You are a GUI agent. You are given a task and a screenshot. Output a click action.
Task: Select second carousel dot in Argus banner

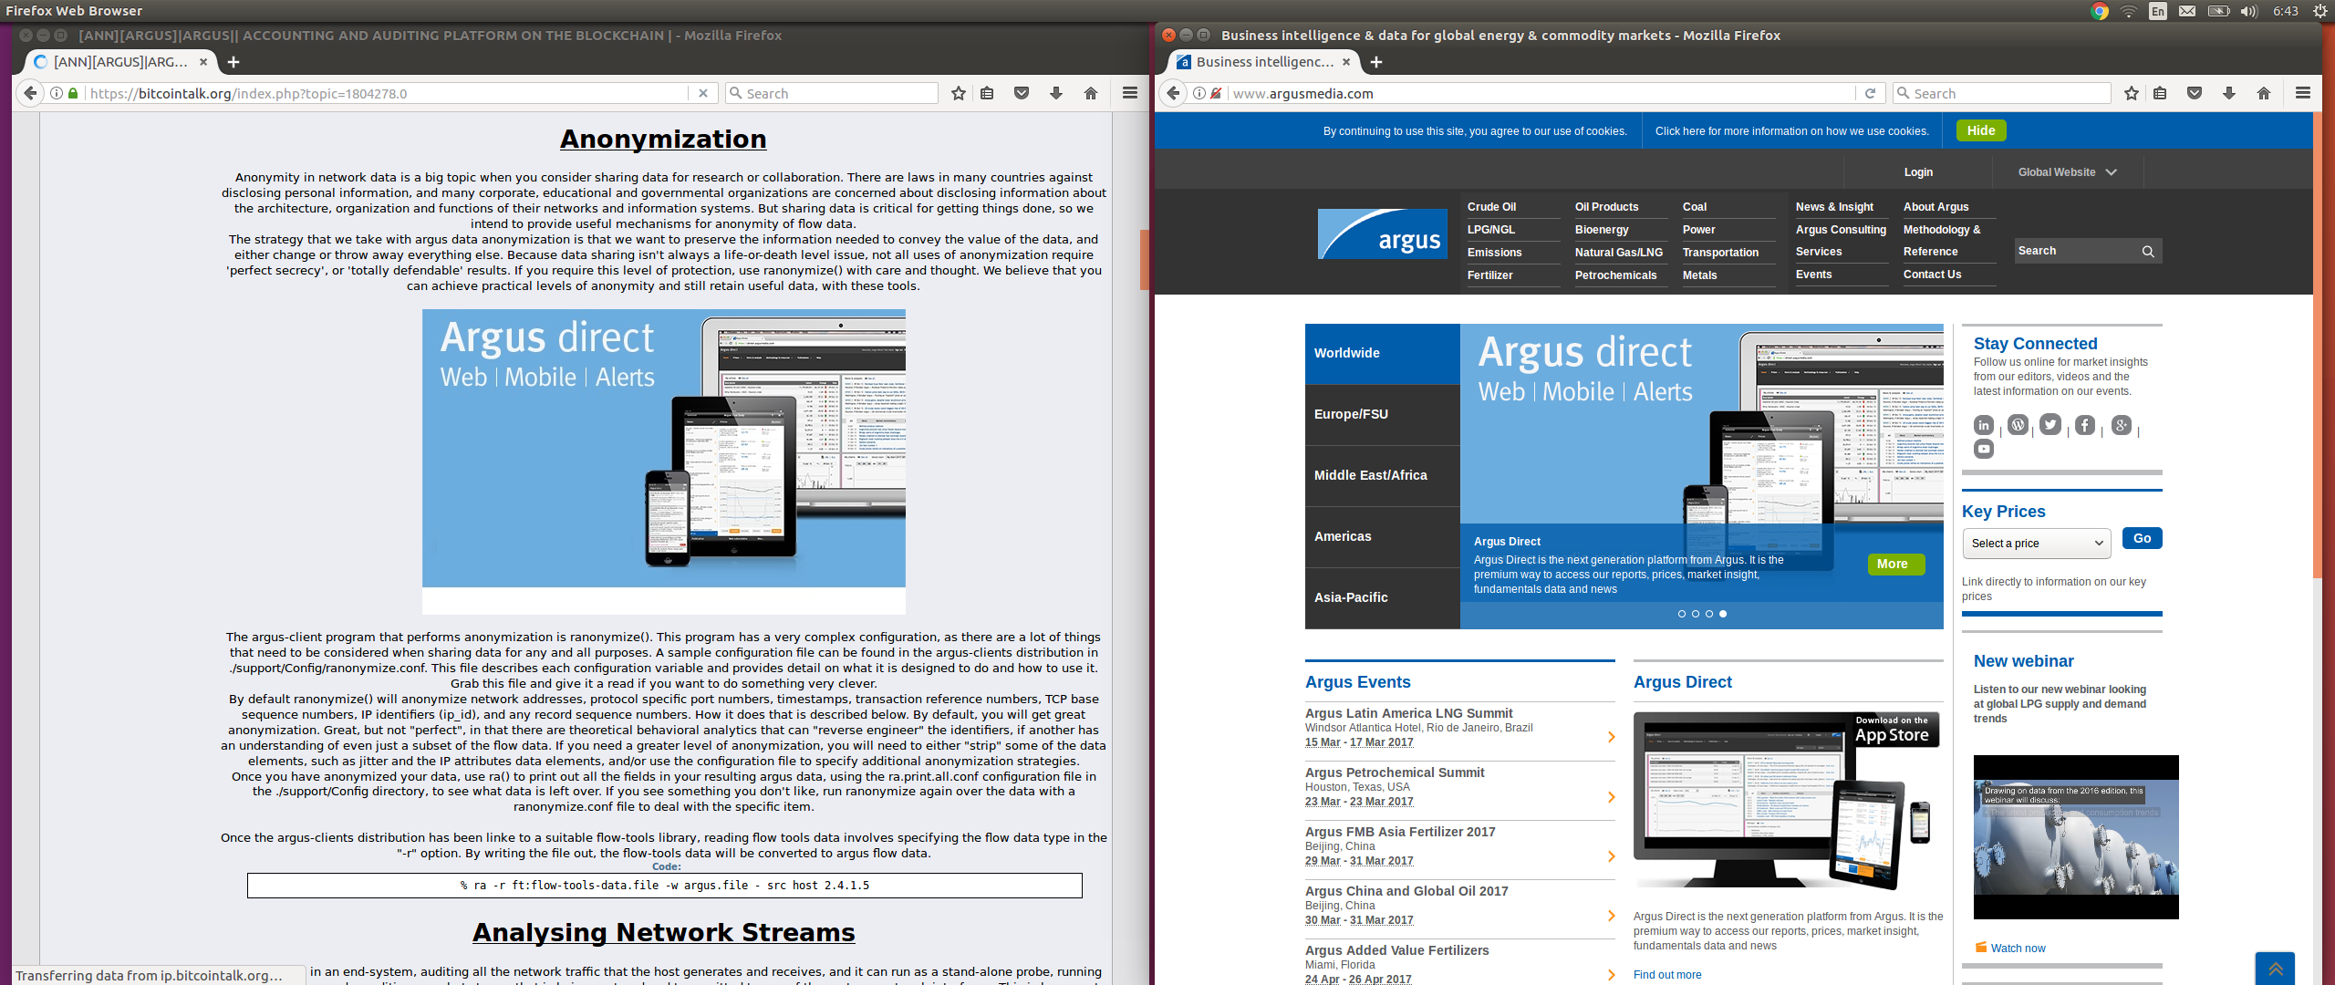[1696, 614]
